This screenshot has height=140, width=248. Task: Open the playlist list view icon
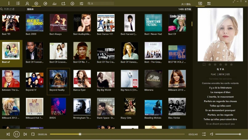(x=18, y=3)
